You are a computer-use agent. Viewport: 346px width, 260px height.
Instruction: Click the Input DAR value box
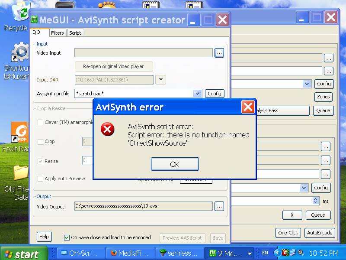coord(114,80)
